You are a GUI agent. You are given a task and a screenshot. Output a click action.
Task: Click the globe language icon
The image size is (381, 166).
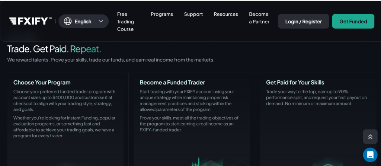tap(68, 21)
